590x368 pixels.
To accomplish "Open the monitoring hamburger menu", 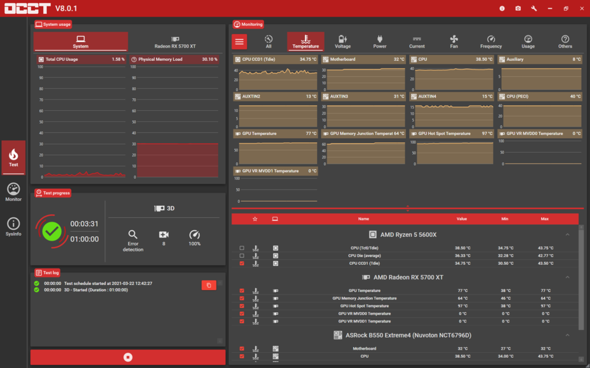I will point(239,42).
